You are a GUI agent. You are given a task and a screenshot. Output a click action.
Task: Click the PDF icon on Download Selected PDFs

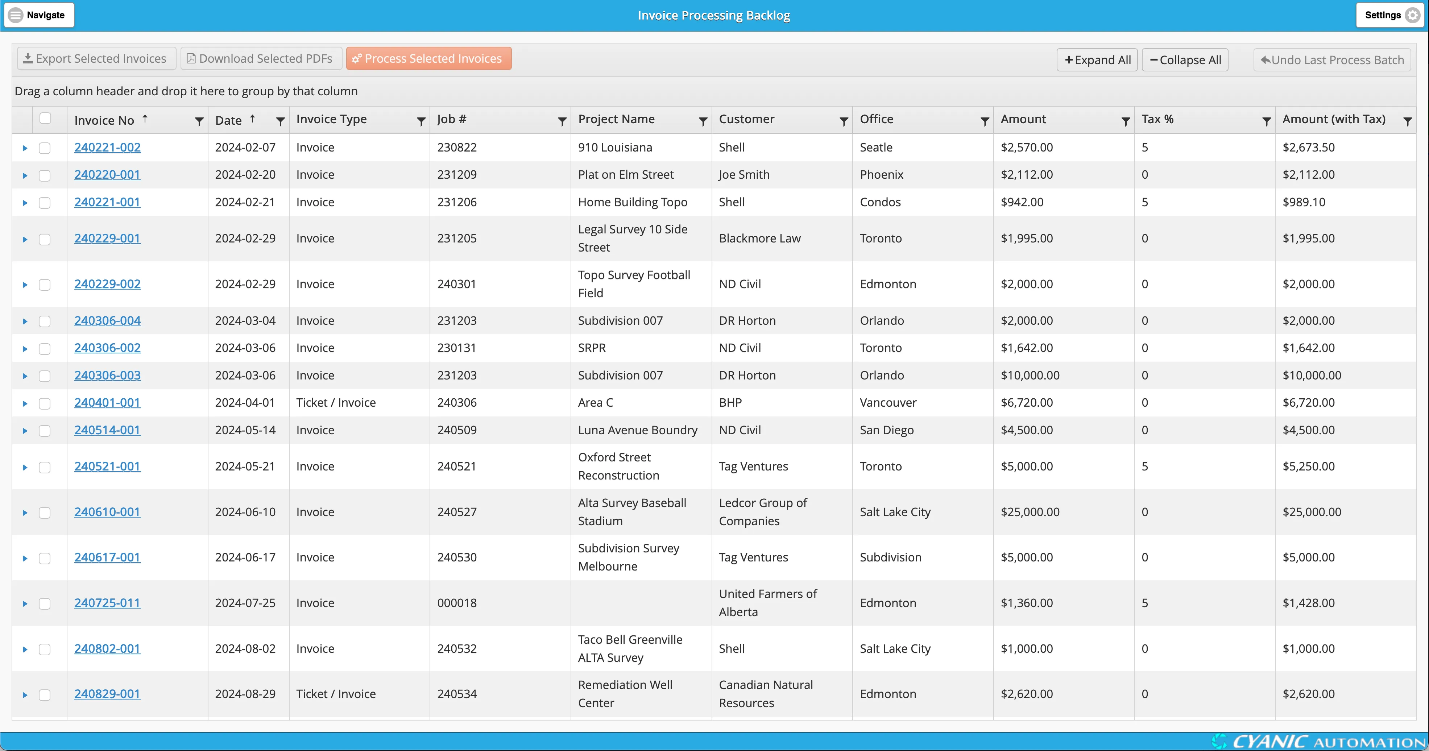[x=191, y=58]
